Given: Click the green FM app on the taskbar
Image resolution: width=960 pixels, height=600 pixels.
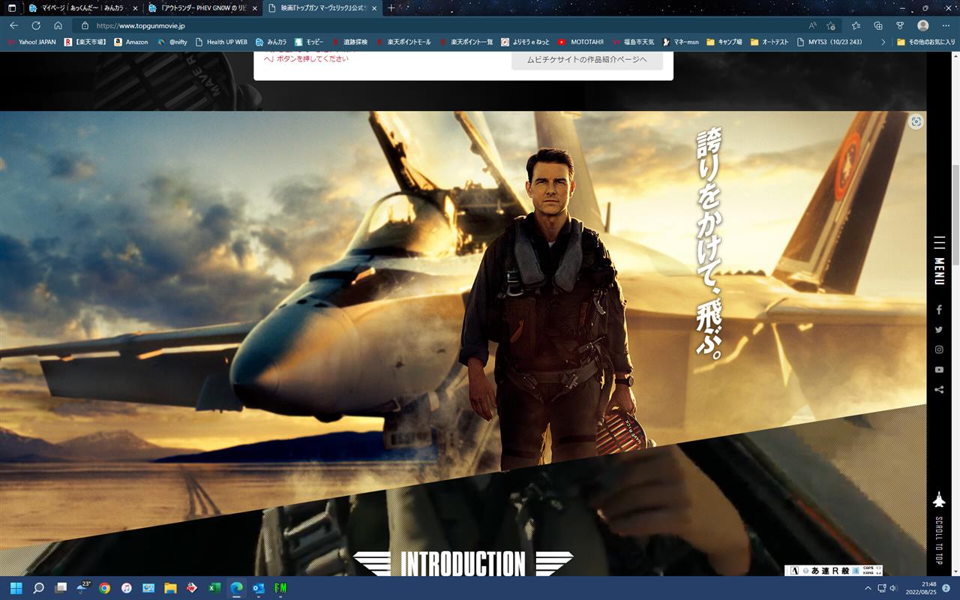Looking at the screenshot, I should coord(281,588).
